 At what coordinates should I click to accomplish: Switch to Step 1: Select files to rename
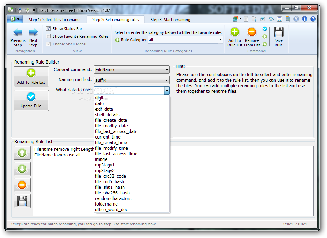[54, 20]
